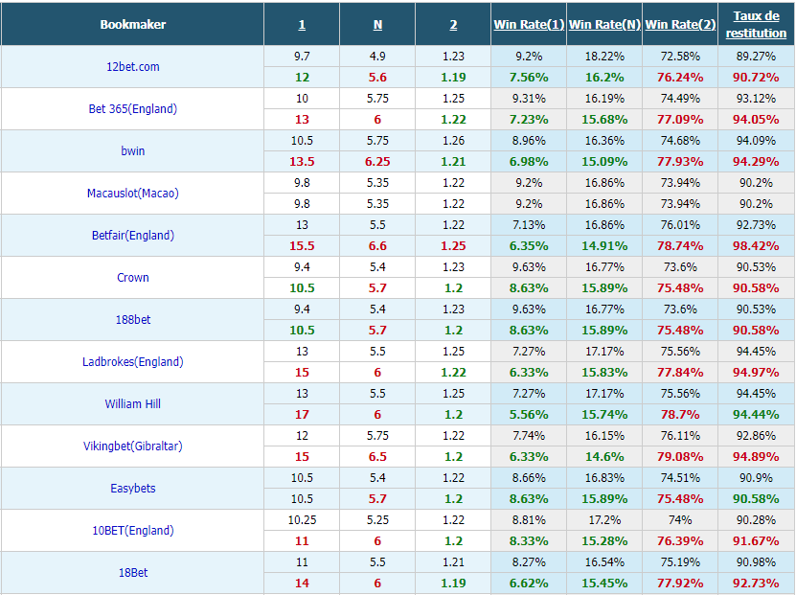Select Betfair current odds 1.25
Viewport: 796px width, 595px height.
(x=453, y=245)
